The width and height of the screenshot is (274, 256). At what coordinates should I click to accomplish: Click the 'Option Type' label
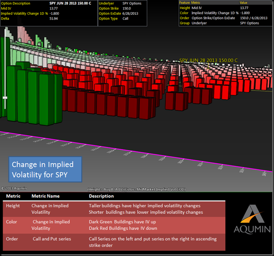[x=108, y=18]
